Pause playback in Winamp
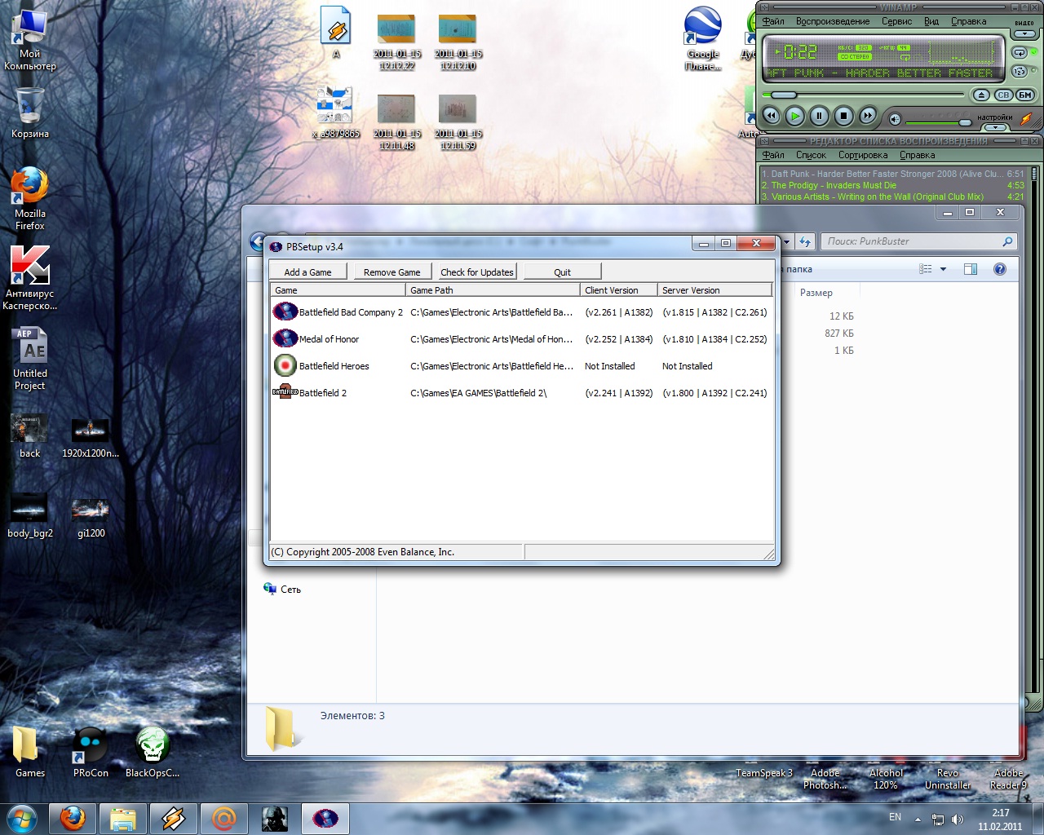The height and width of the screenshot is (835, 1044). [x=820, y=116]
